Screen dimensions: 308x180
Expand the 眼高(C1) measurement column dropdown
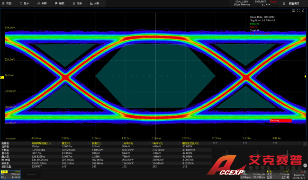119,144
